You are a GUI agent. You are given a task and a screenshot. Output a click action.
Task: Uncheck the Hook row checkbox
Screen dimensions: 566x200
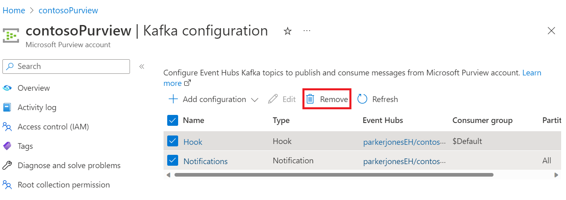172,141
